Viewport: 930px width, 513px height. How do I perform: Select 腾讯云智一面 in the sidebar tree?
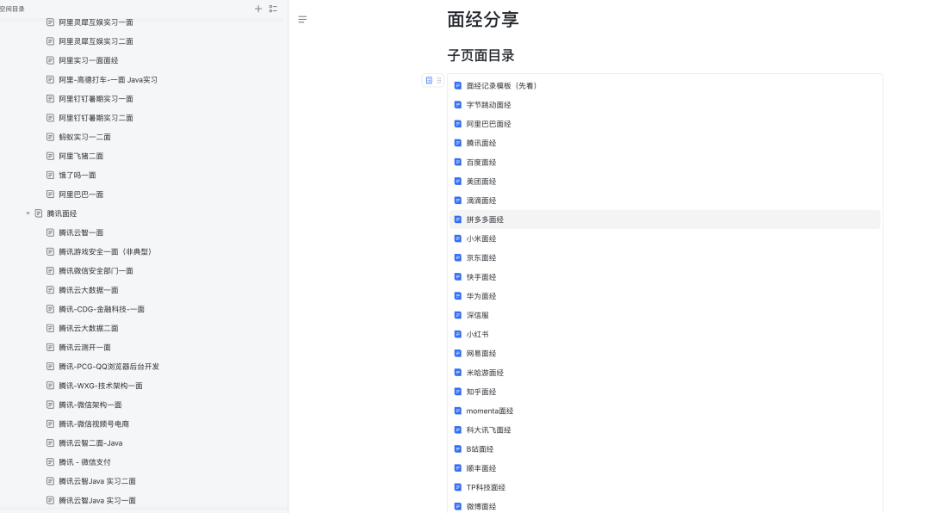[81, 232]
